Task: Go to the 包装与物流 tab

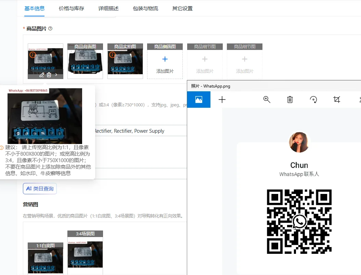Action: point(145,8)
